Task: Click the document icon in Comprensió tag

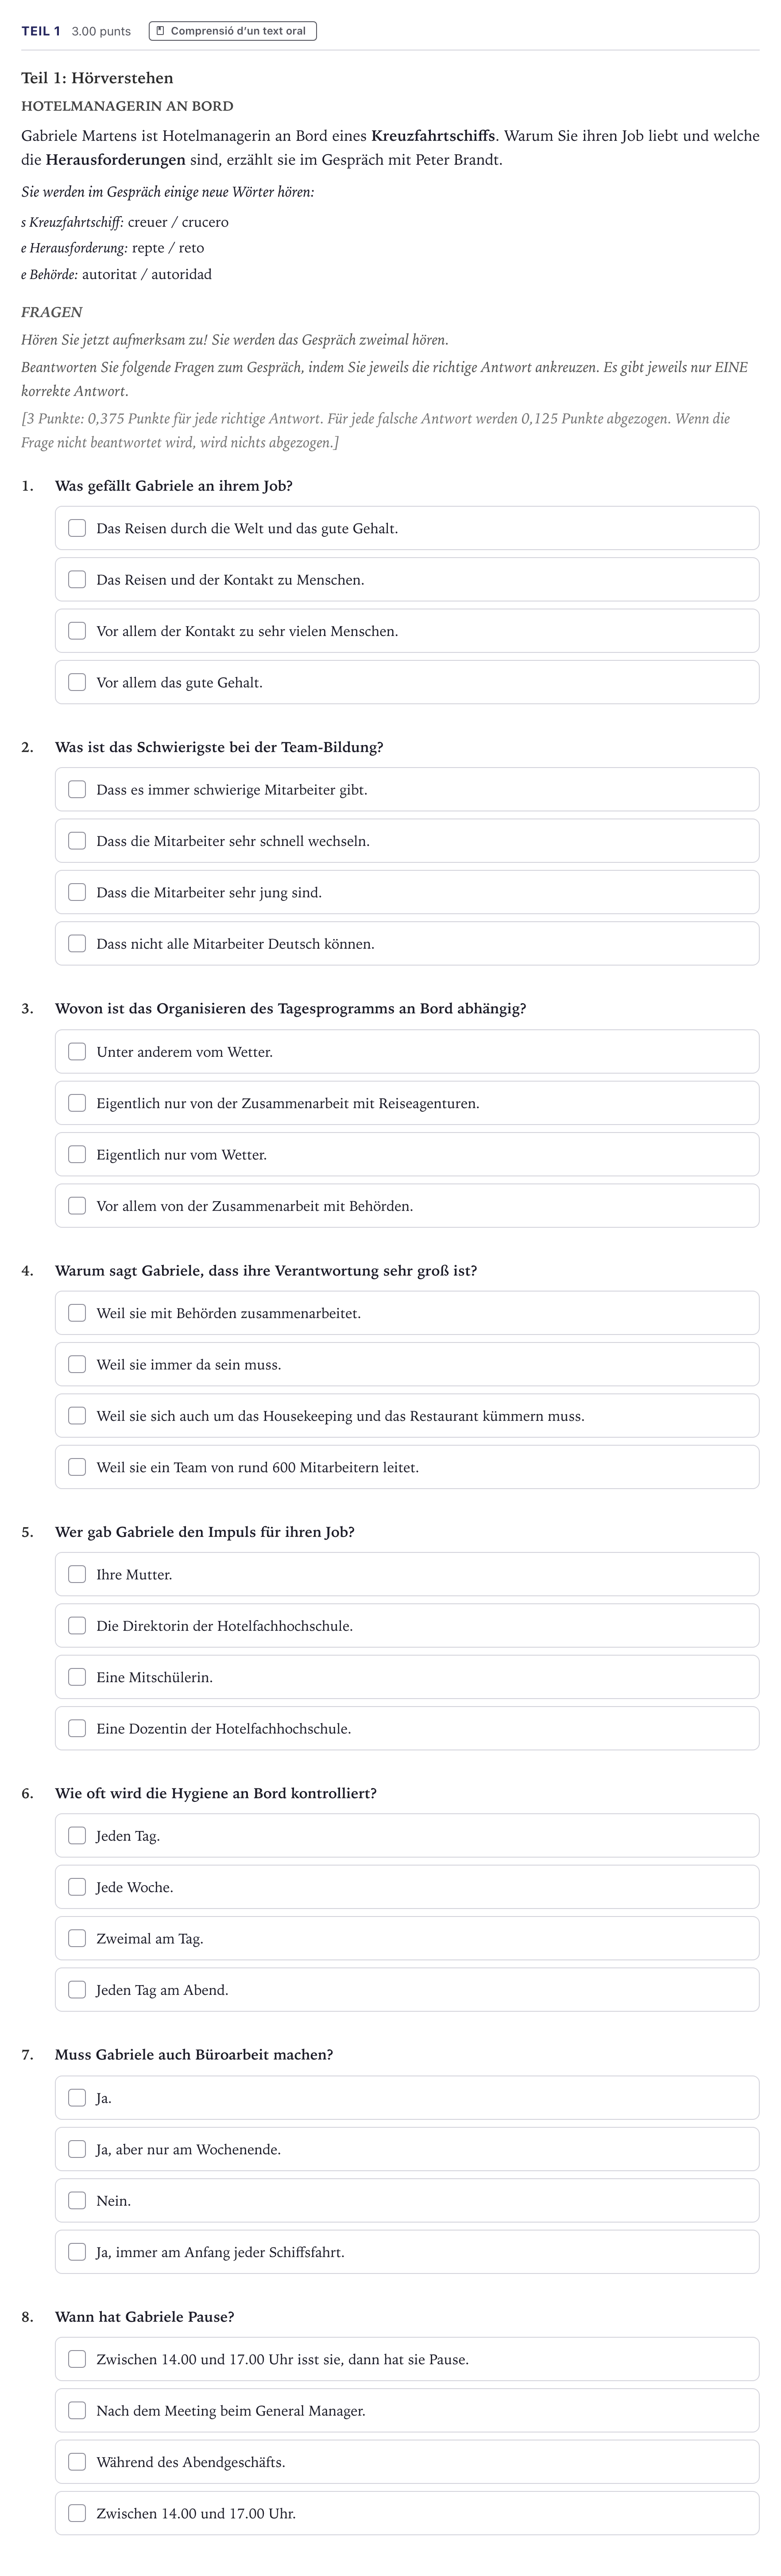Action: (x=161, y=31)
